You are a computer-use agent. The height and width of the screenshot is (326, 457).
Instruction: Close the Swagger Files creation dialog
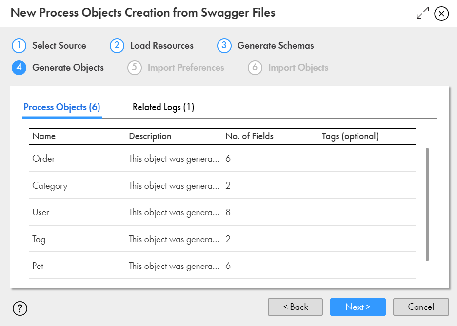pos(441,13)
